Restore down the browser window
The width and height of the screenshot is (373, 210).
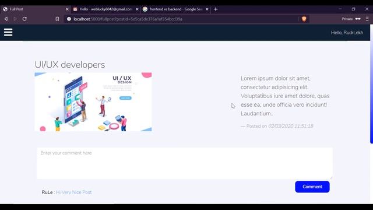(x=354, y=9)
